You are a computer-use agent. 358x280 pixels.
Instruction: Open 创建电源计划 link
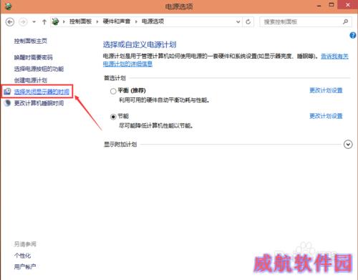click(x=30, y=80)
